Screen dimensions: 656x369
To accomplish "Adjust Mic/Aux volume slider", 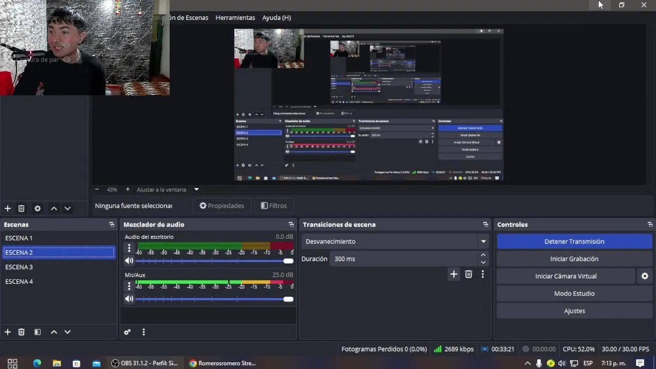I will (214, 299).
